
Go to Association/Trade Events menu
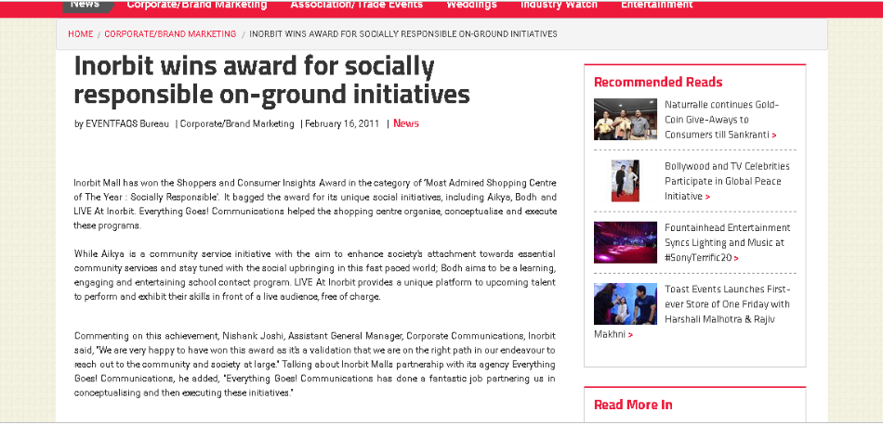click(357, 5)
